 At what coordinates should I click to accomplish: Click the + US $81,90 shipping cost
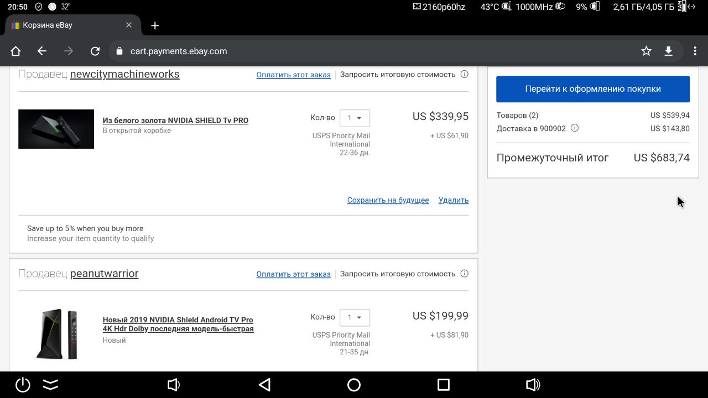(449, 335)
